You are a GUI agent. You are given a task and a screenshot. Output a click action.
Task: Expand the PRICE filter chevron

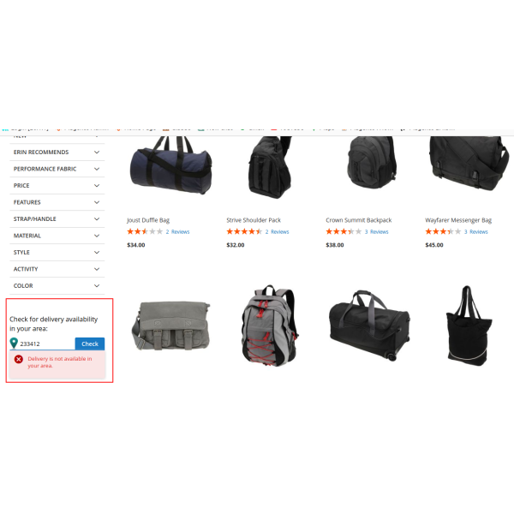[97, 186]
